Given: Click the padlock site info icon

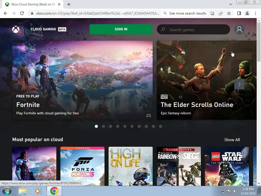Looking at the screenshot, I should (x=32, y=13).
